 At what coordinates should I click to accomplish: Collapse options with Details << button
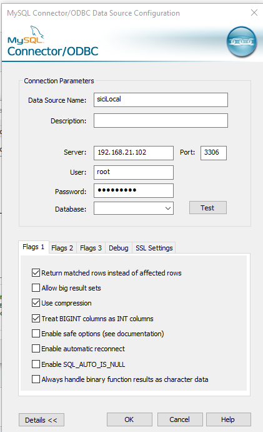coord(41,420)
